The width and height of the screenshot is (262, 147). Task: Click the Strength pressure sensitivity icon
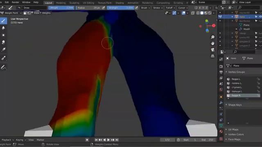pos(136,8)
